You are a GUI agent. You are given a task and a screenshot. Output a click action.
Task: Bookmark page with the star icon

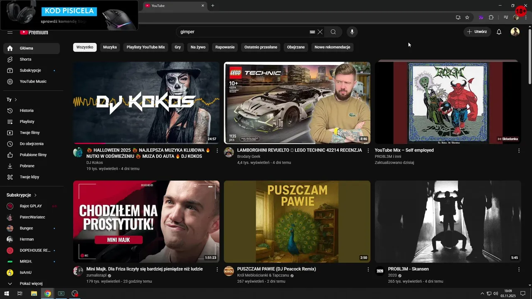point(467,17)
